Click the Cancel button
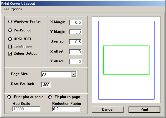166x118 pixels. point(108,109)
